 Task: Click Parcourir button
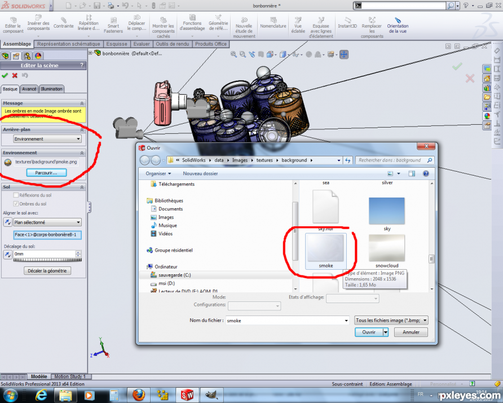(46, 173)
